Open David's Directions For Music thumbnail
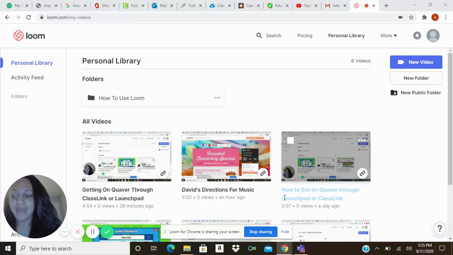This screenshot has height=255, width=453. tap(226, 157)
